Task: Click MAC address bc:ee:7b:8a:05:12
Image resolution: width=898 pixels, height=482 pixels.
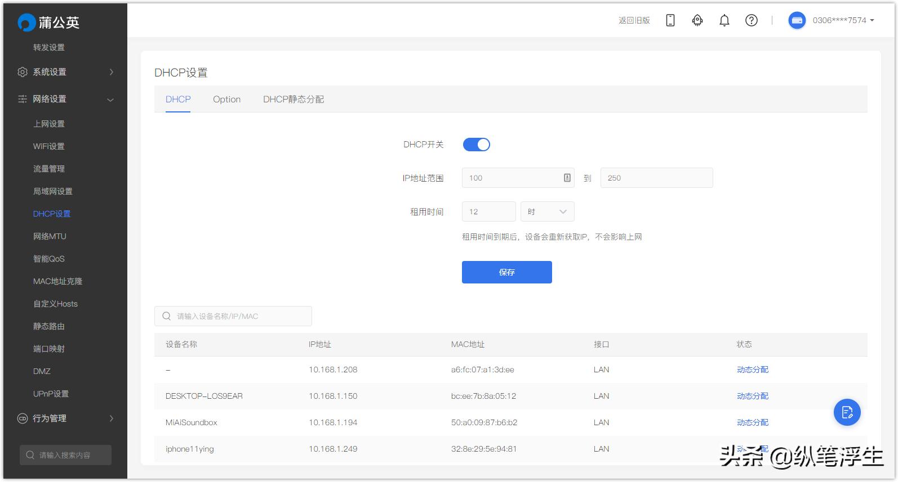Action: coord(483,396)
